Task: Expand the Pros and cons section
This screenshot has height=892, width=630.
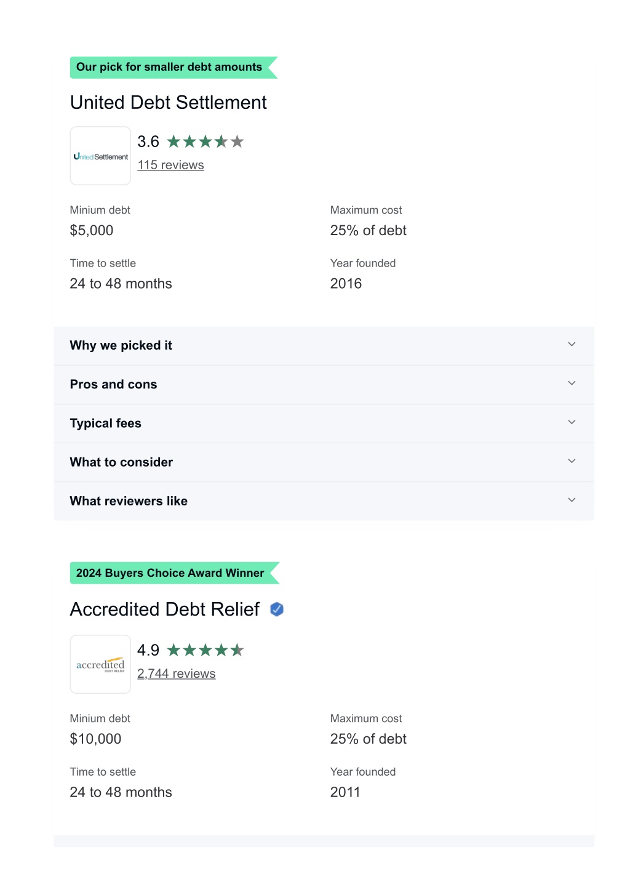Action: pyautogui.click(x=324, y=385)
